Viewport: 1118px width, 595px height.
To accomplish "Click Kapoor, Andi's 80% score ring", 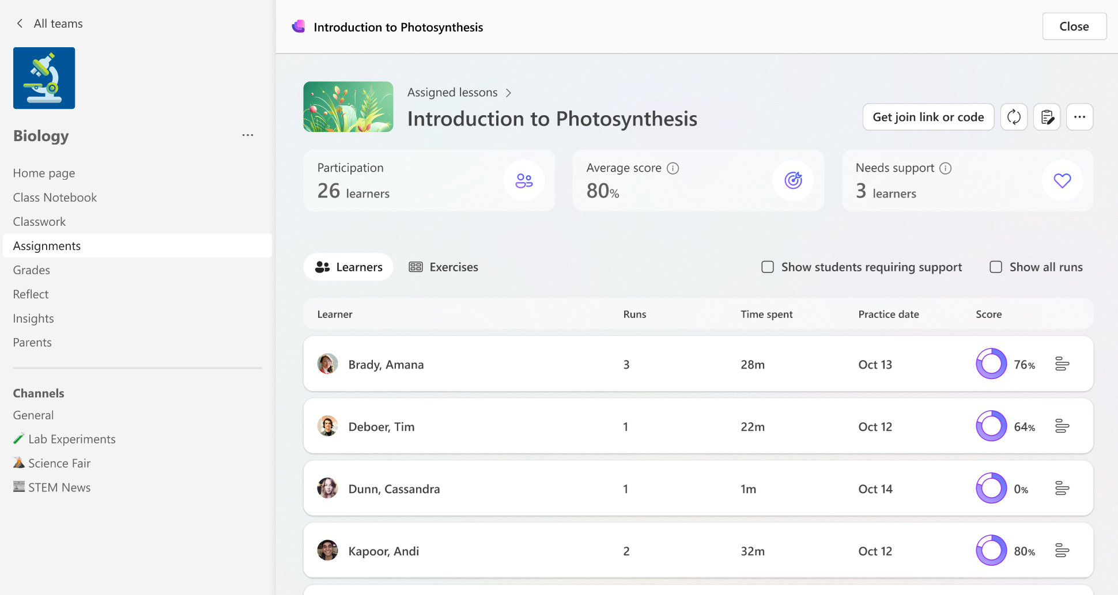I will click(x=991, y=551).
